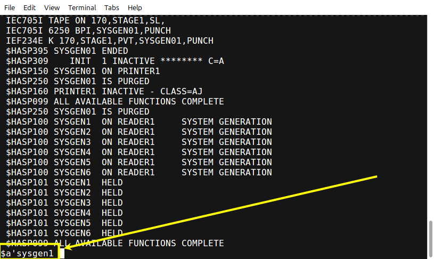The width and height of the screenshot is (434, 259).
Task: Open the Help menu
Action: [x=135, y=8]
